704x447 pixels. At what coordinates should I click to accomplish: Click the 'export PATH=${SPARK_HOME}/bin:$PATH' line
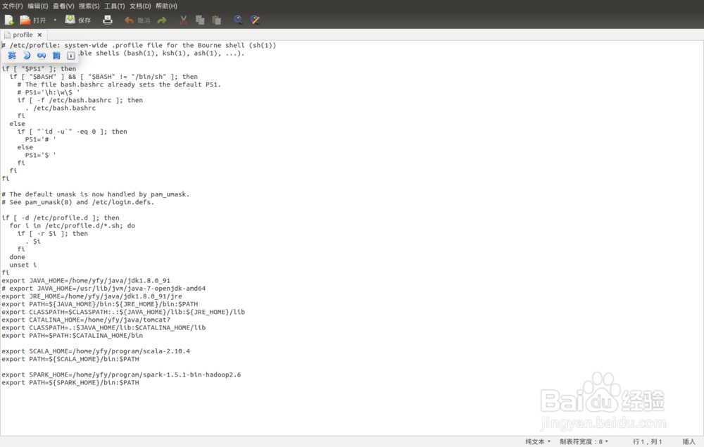point(70,383)
